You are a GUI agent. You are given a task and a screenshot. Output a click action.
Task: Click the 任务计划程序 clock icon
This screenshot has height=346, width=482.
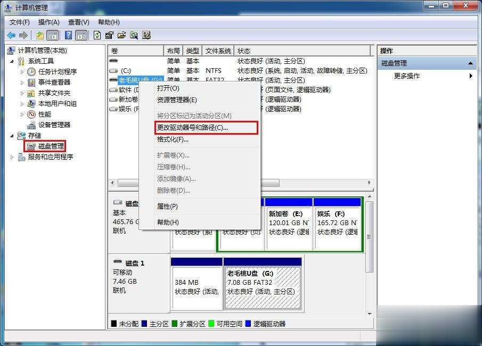pos(31,72)
